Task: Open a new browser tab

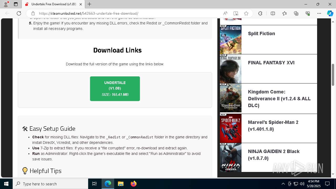Action: (90, 4)
